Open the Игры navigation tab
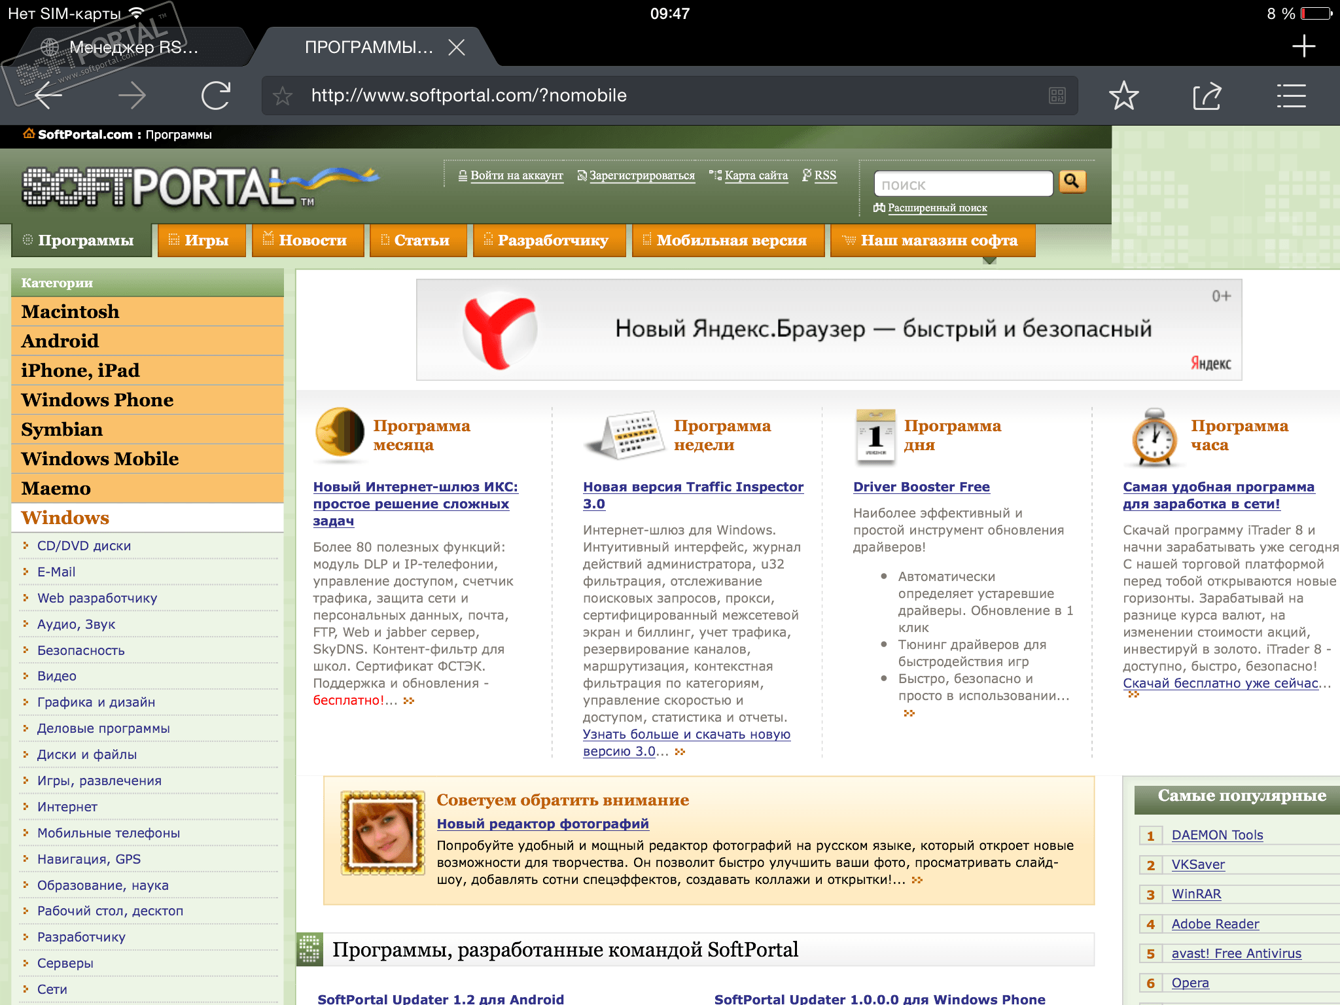 [x=202, y=240]
